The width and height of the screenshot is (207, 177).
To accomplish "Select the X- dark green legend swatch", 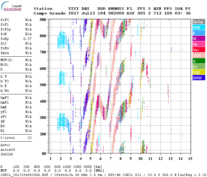I will point(199,61).
